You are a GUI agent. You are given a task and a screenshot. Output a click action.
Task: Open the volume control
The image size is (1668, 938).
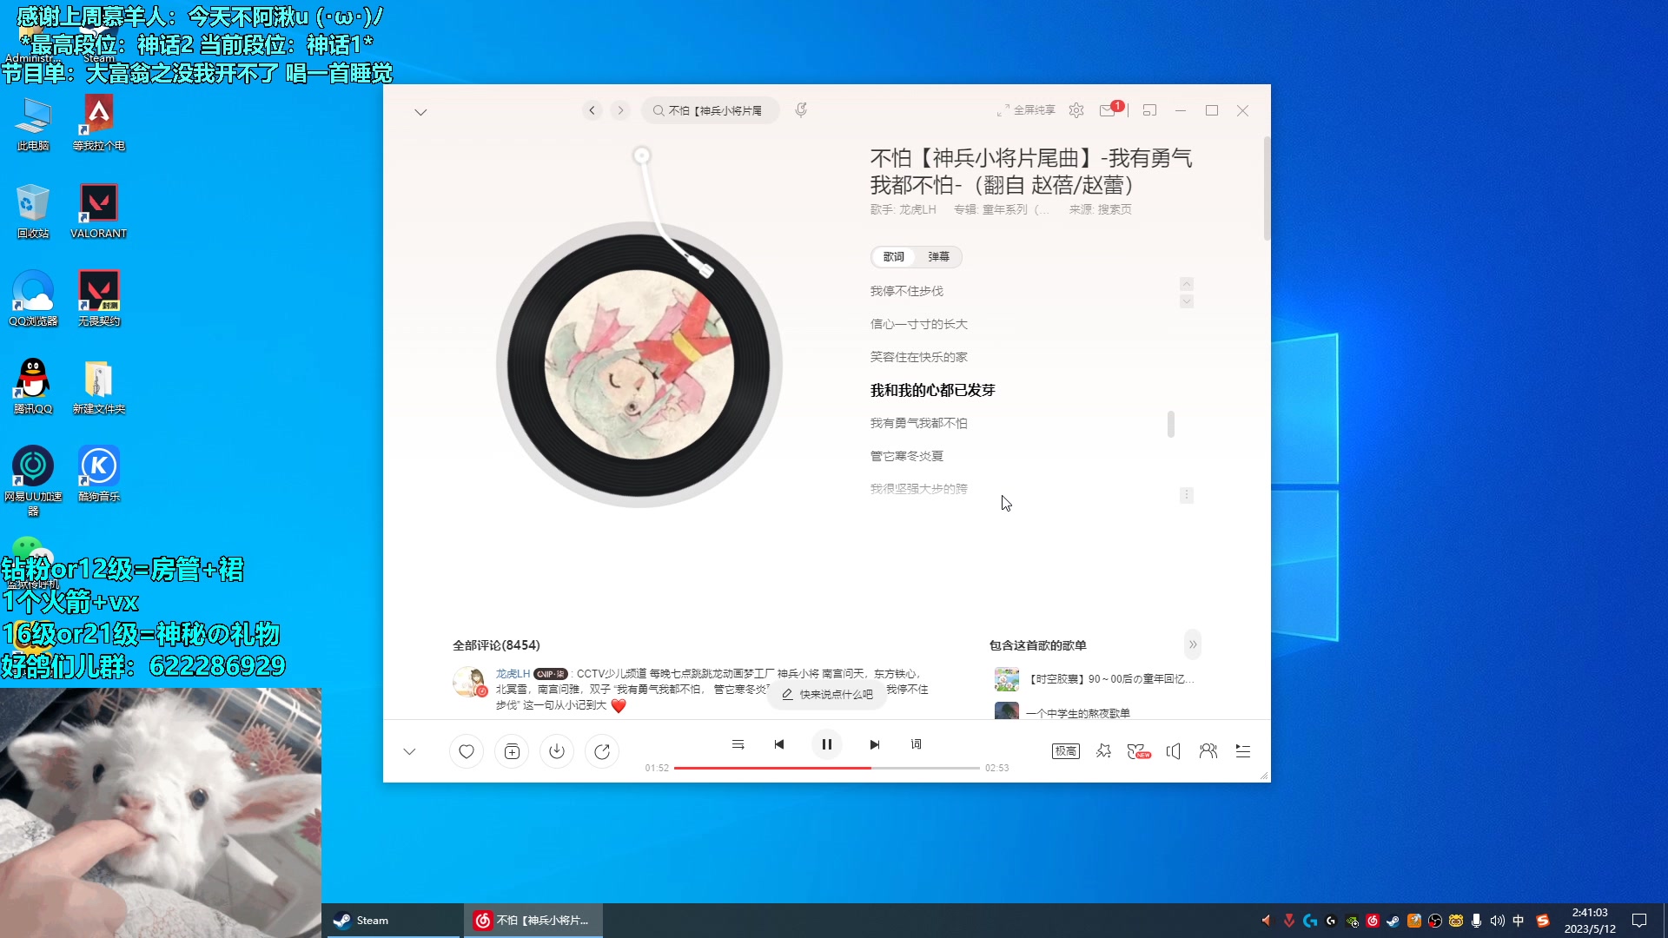[x=1174, y=751]
